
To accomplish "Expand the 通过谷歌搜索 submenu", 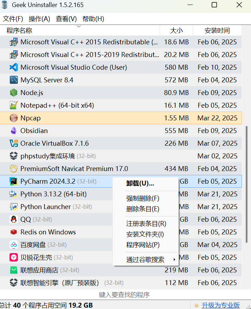I will (145, 259).
